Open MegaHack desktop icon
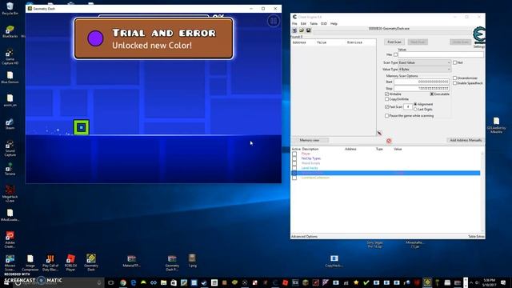Screen dimensions: 512x288 click(x=10, y=194)
